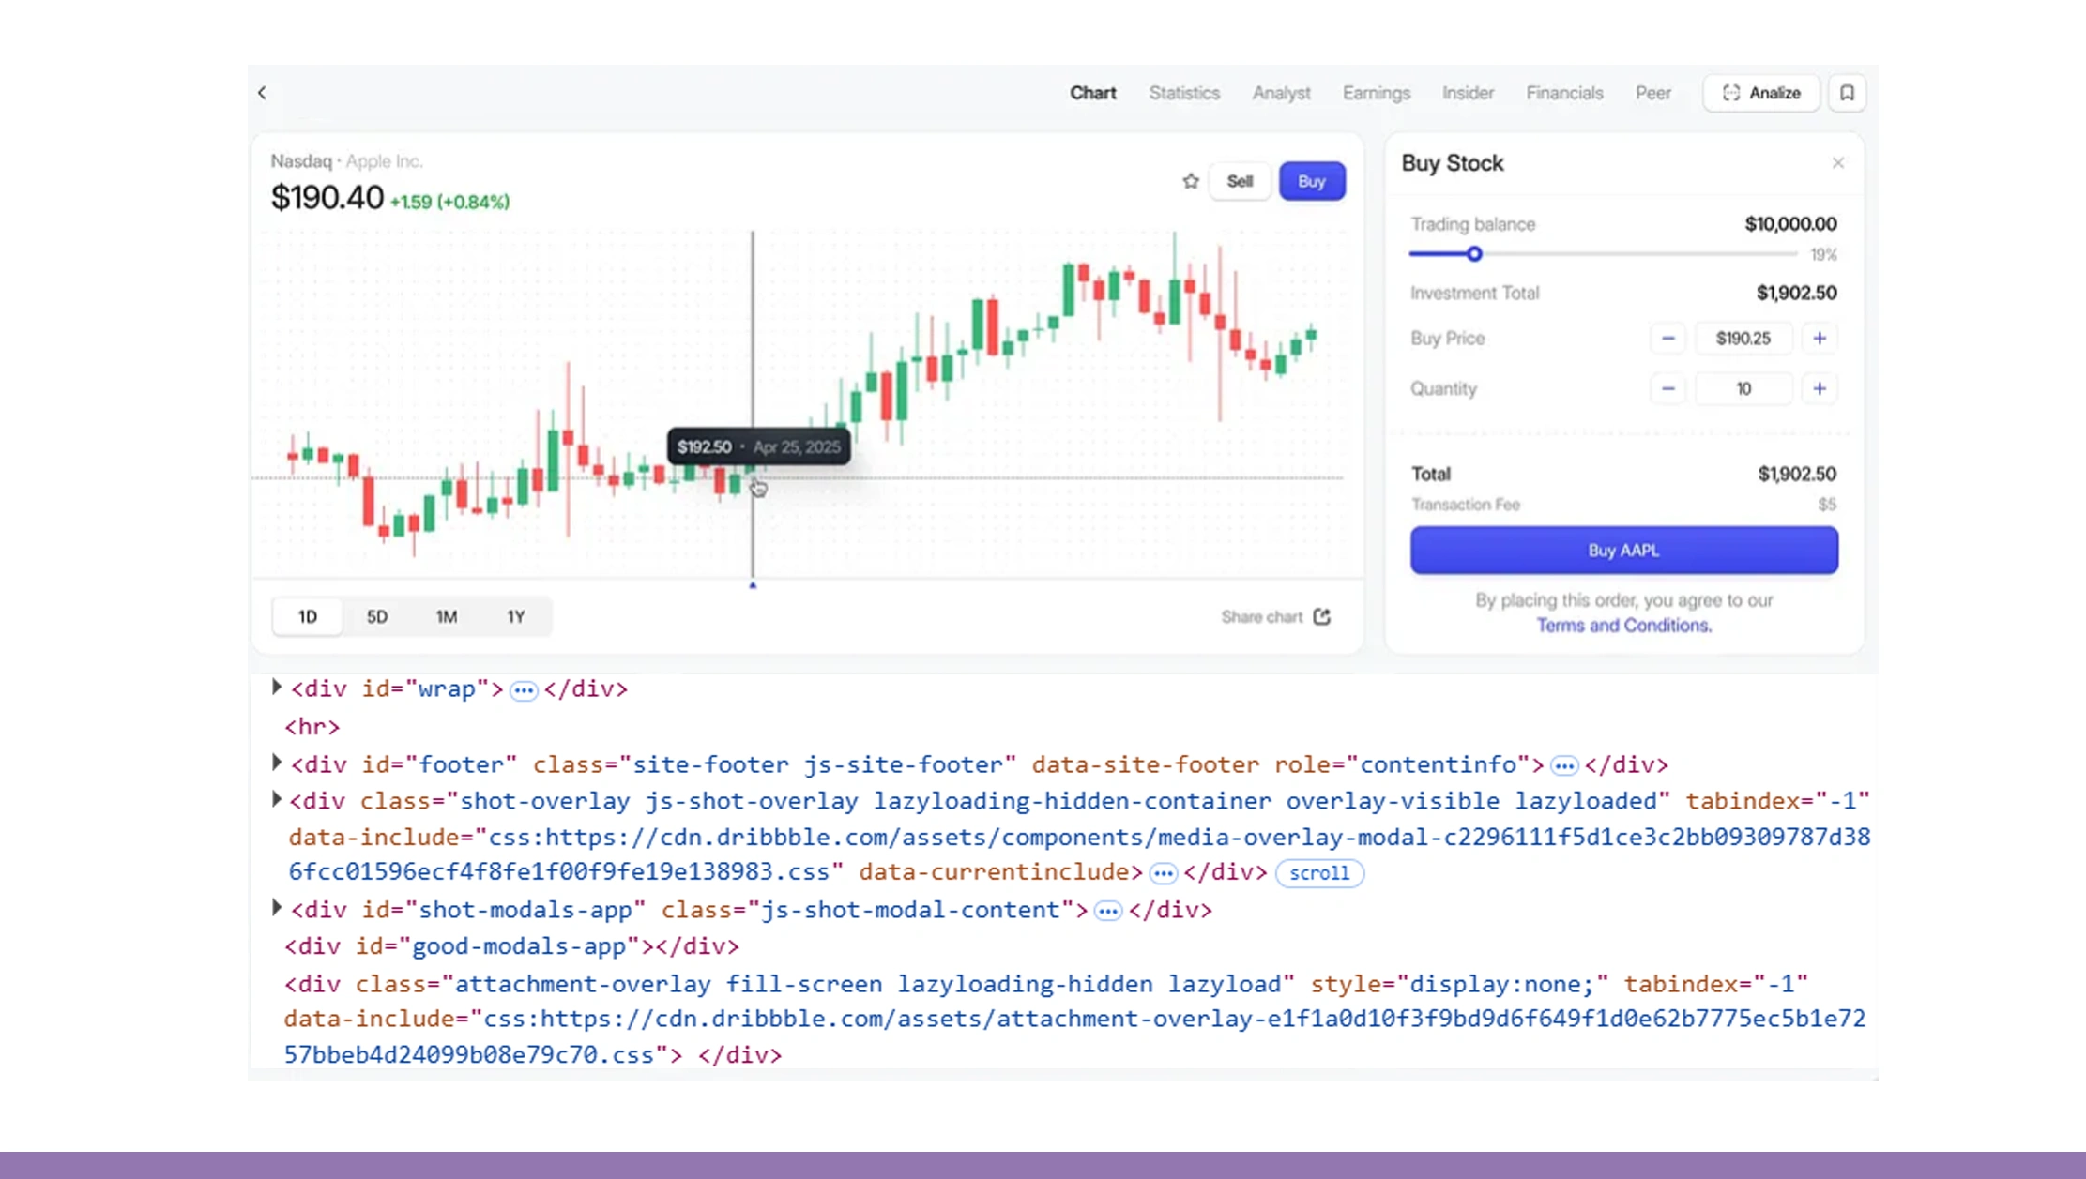
Task: Close the Buy Stock panel
Action: pyautogui.click(x=1837, y=162)
